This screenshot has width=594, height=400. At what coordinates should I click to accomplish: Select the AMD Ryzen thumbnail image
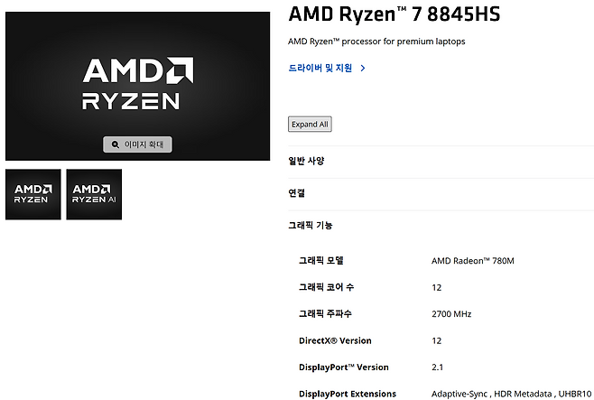[x=32, y=194]
